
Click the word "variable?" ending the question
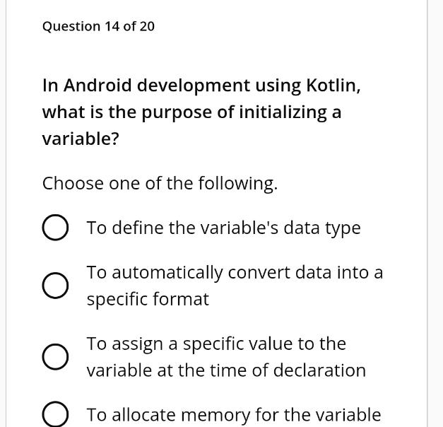click(x=81, y=139)
